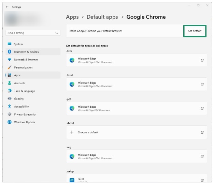The image size is (213, 184).
Task: Click 'Microsoft Edge' name under .html
Action: click(x=87, y=82)
